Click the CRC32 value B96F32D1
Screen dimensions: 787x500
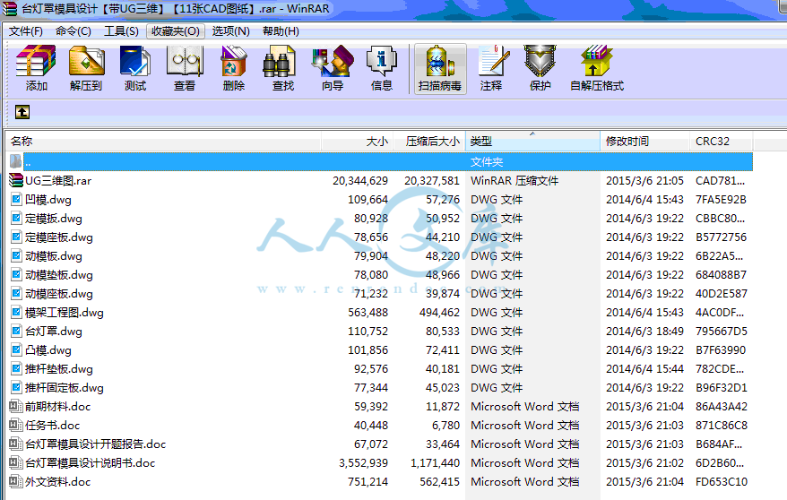(x=722, y=388)
